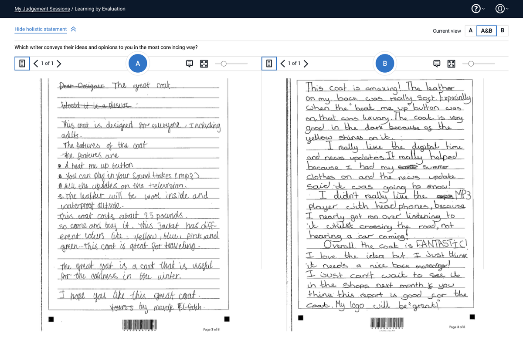Viewport: 523px width, 344px height.
Task: Switch current view to B only
Action: click(502, 30)
